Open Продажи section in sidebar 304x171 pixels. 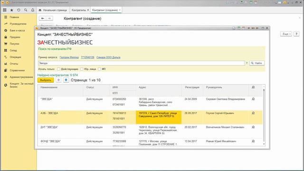(x=15, y=37)
